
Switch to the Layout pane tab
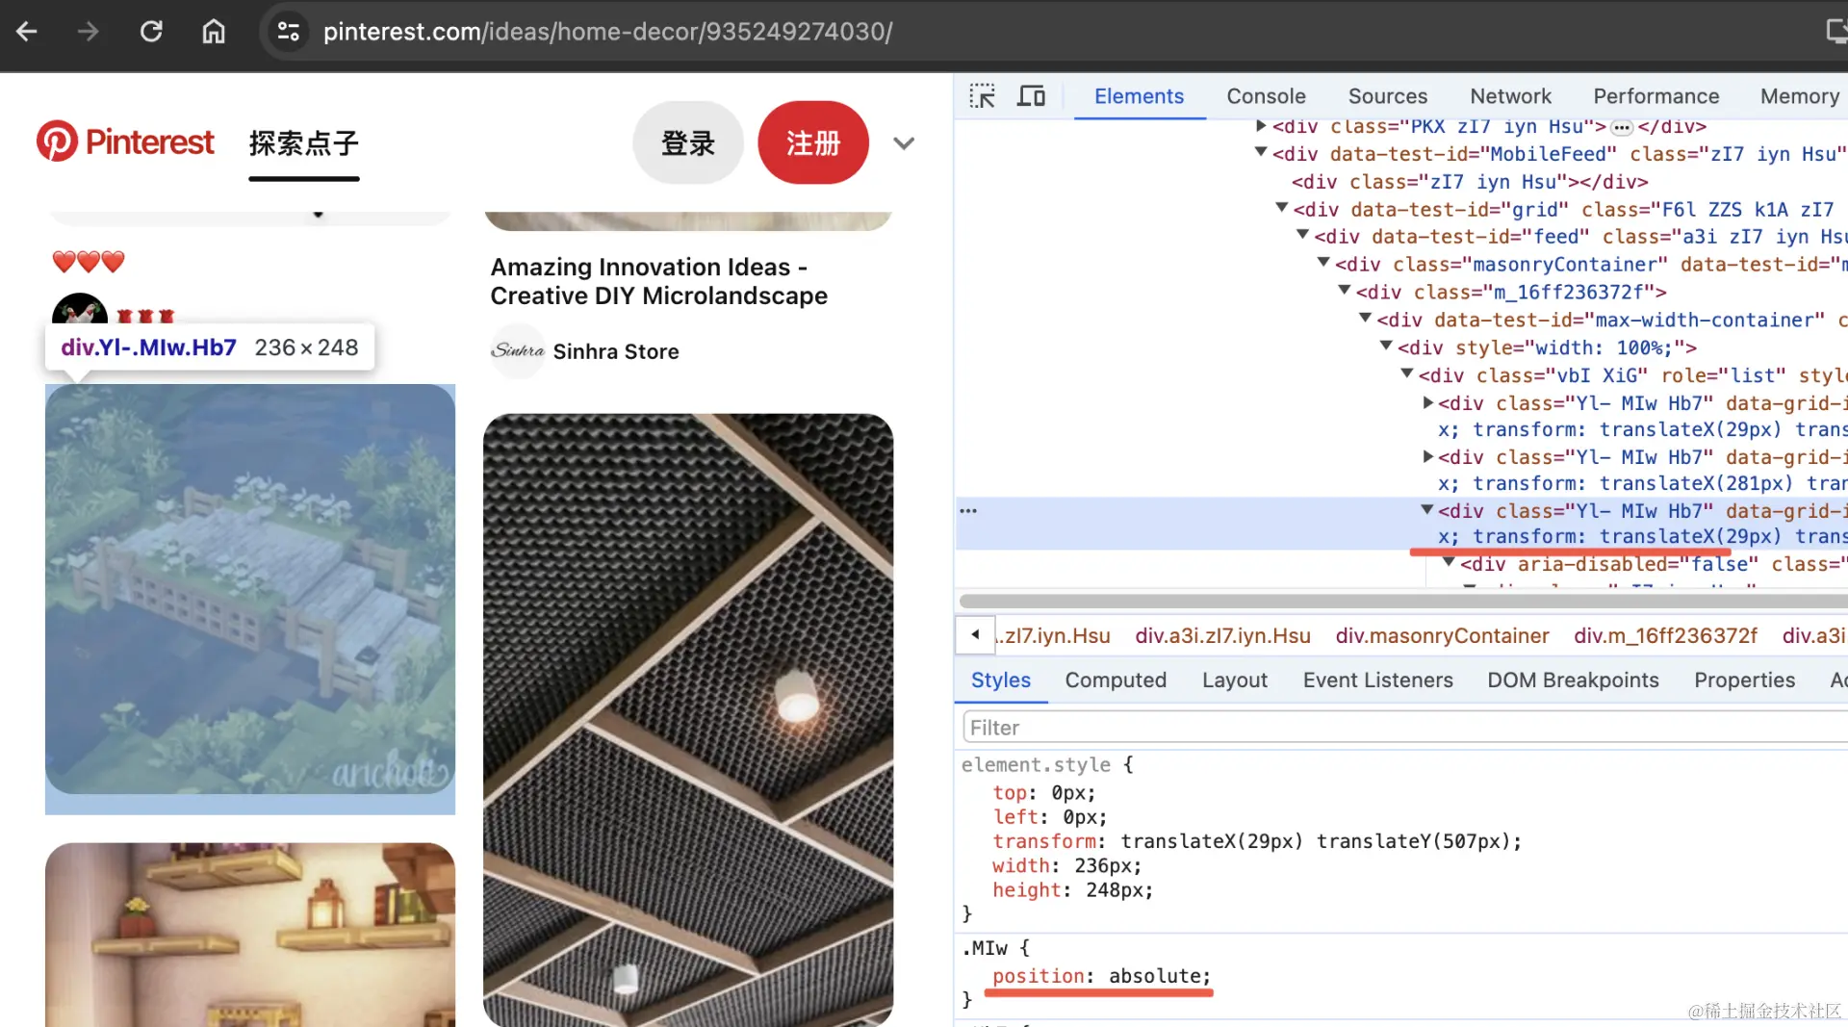[1234, 680]
